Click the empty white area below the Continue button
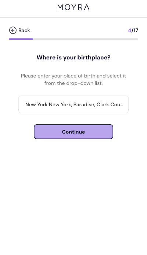The width and height of the screenshot is (147, 255). point(73,195)
